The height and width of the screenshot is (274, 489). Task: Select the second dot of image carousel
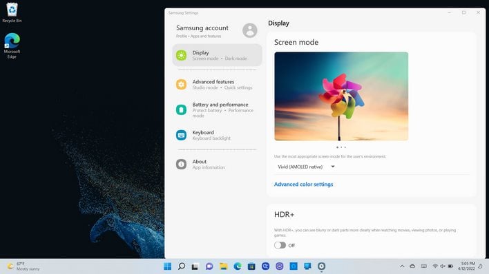coord(341,147)
